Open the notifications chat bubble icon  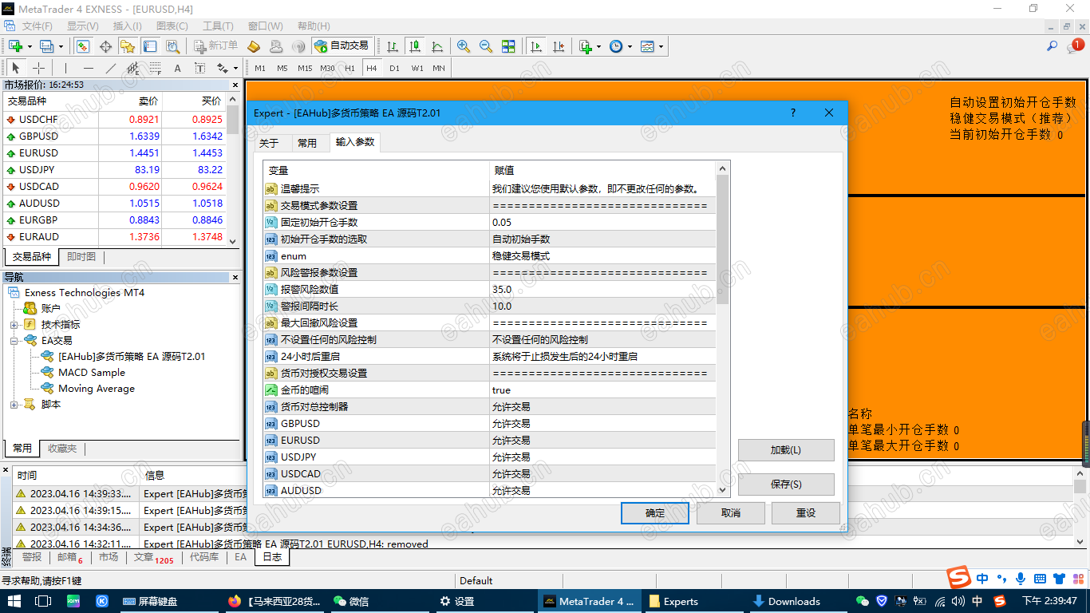[1075, 46]
